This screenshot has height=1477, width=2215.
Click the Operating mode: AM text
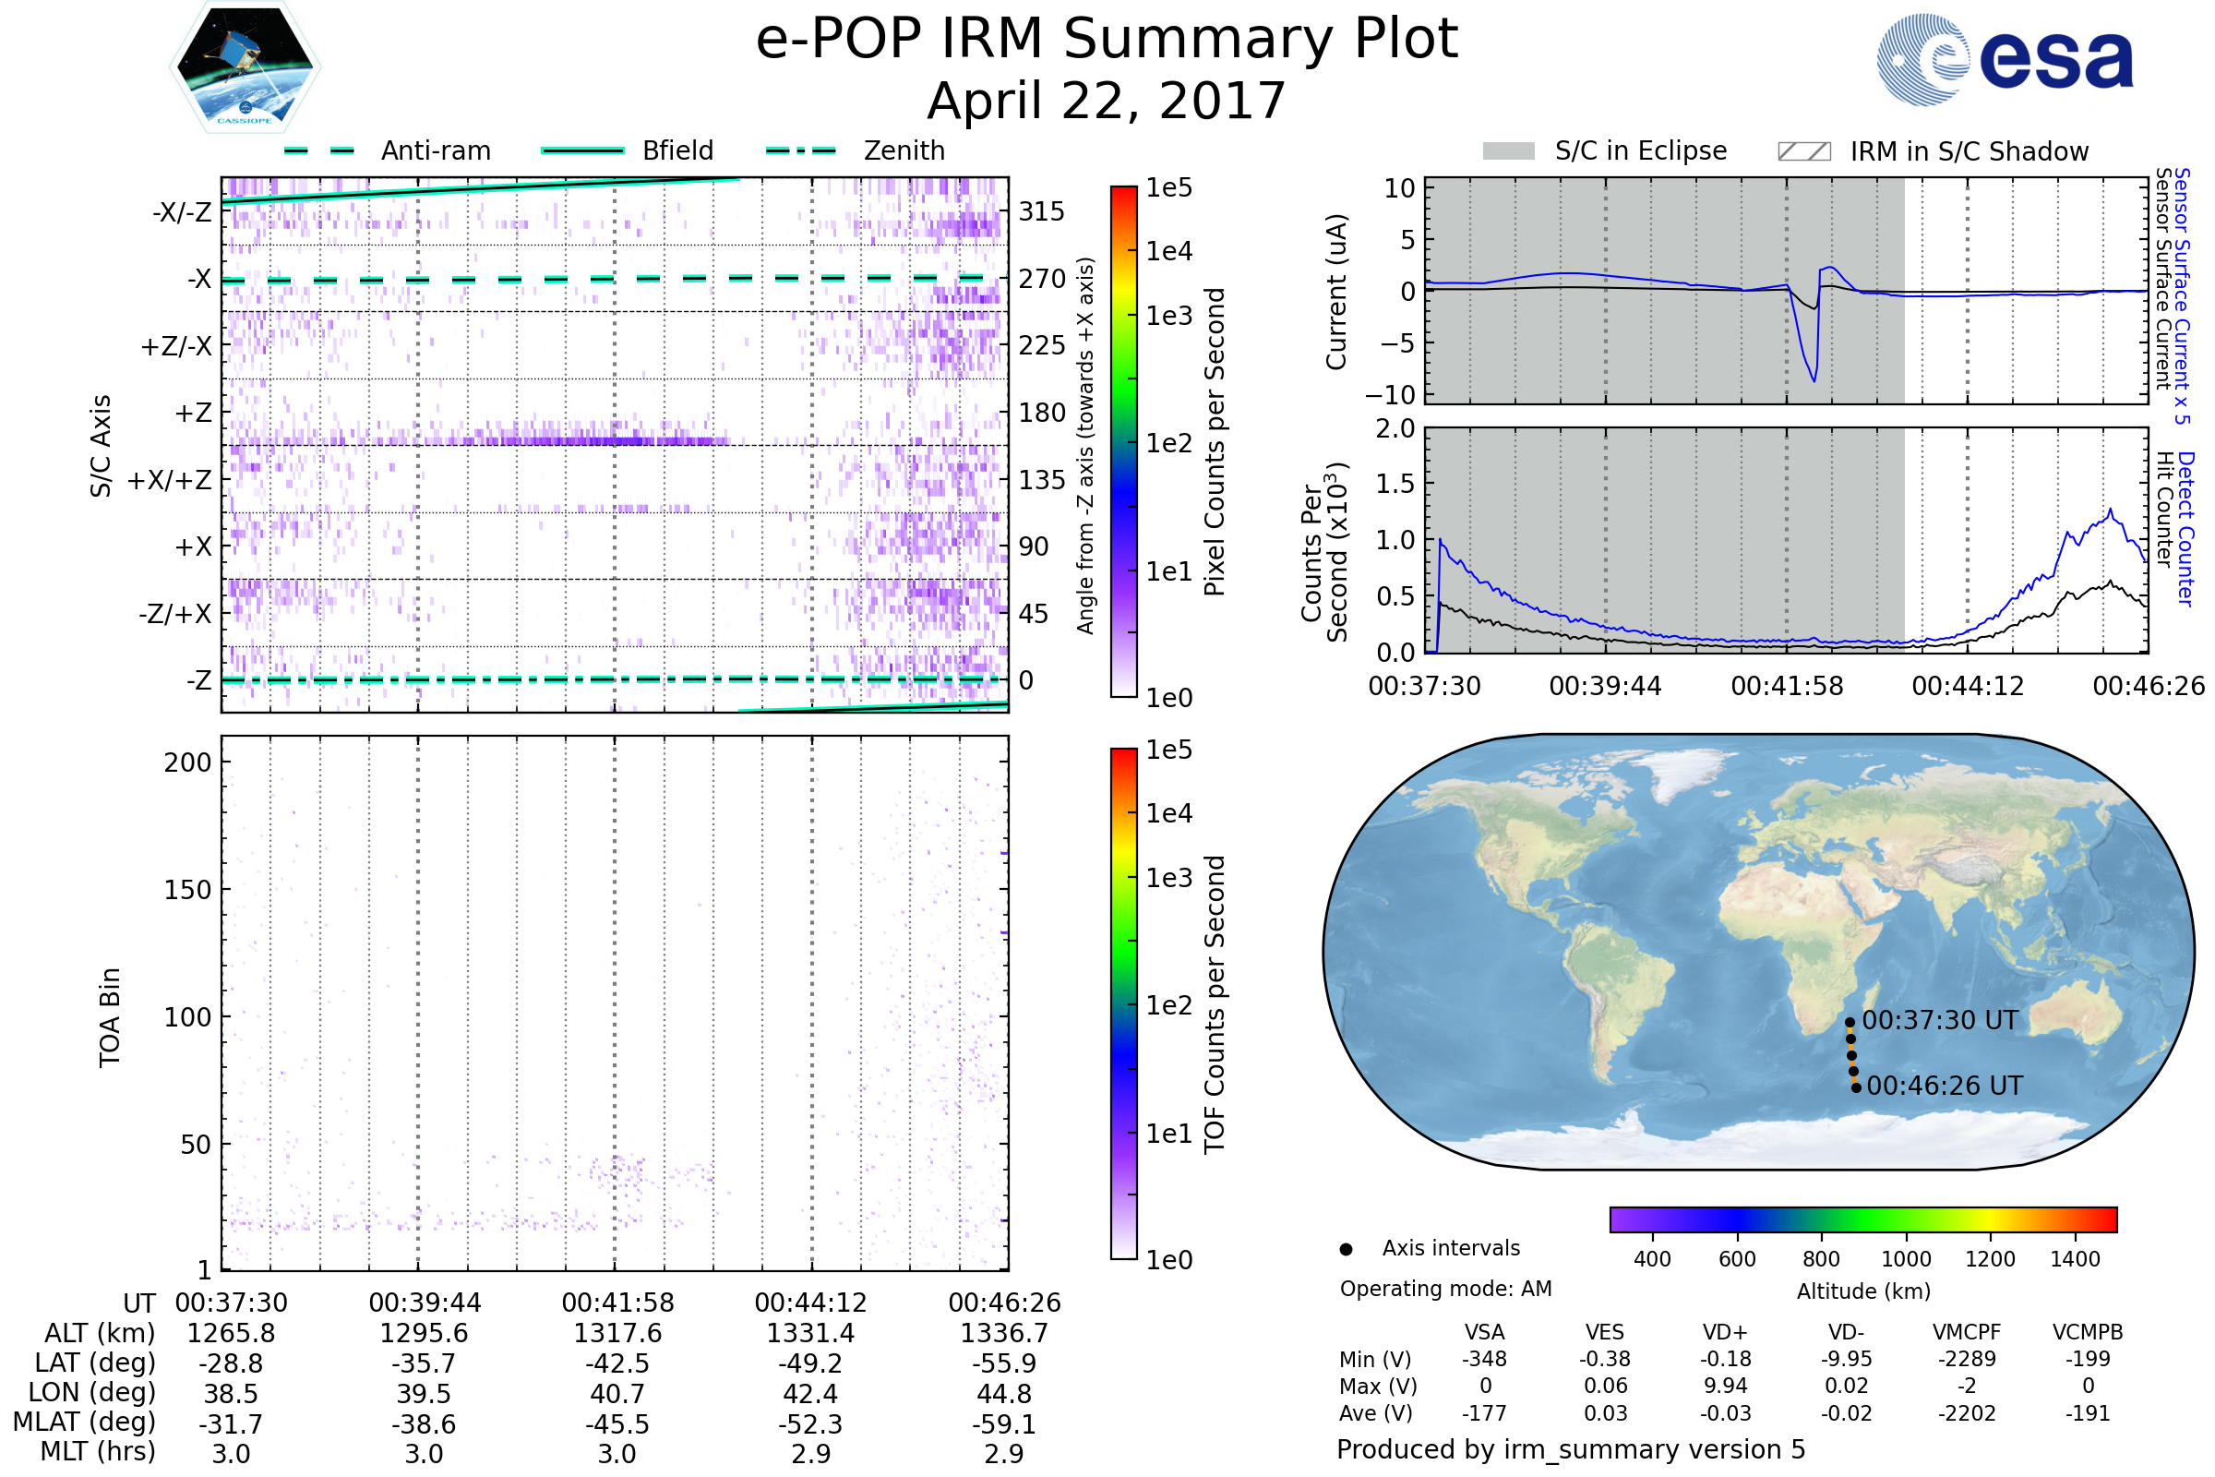tap(1445, 1290)
